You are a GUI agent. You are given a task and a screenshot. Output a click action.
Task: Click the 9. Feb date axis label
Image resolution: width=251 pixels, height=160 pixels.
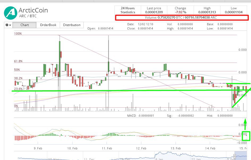(x=38, y=148)
